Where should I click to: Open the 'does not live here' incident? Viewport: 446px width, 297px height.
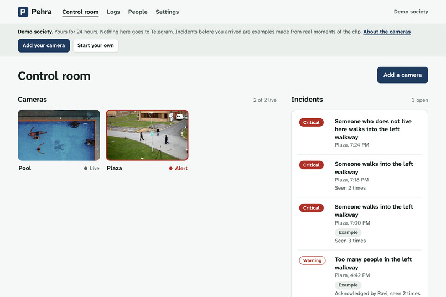click(373, 129)
